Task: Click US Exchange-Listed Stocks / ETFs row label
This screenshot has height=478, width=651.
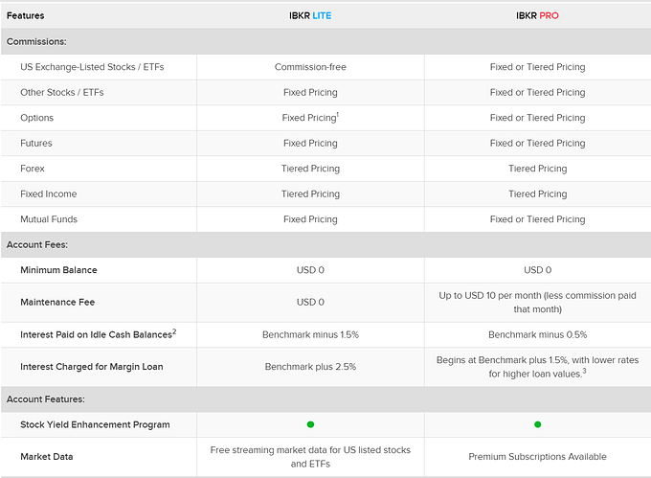Action: coord(92,67)
